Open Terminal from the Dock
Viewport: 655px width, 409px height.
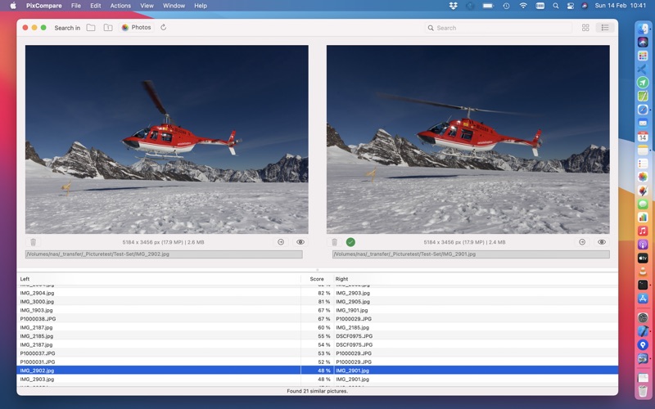click(643, 285)
